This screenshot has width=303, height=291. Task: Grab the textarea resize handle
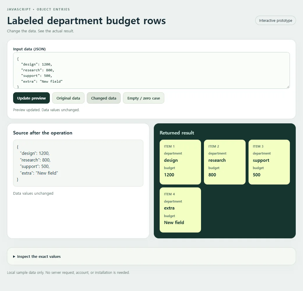click(288, 87)
